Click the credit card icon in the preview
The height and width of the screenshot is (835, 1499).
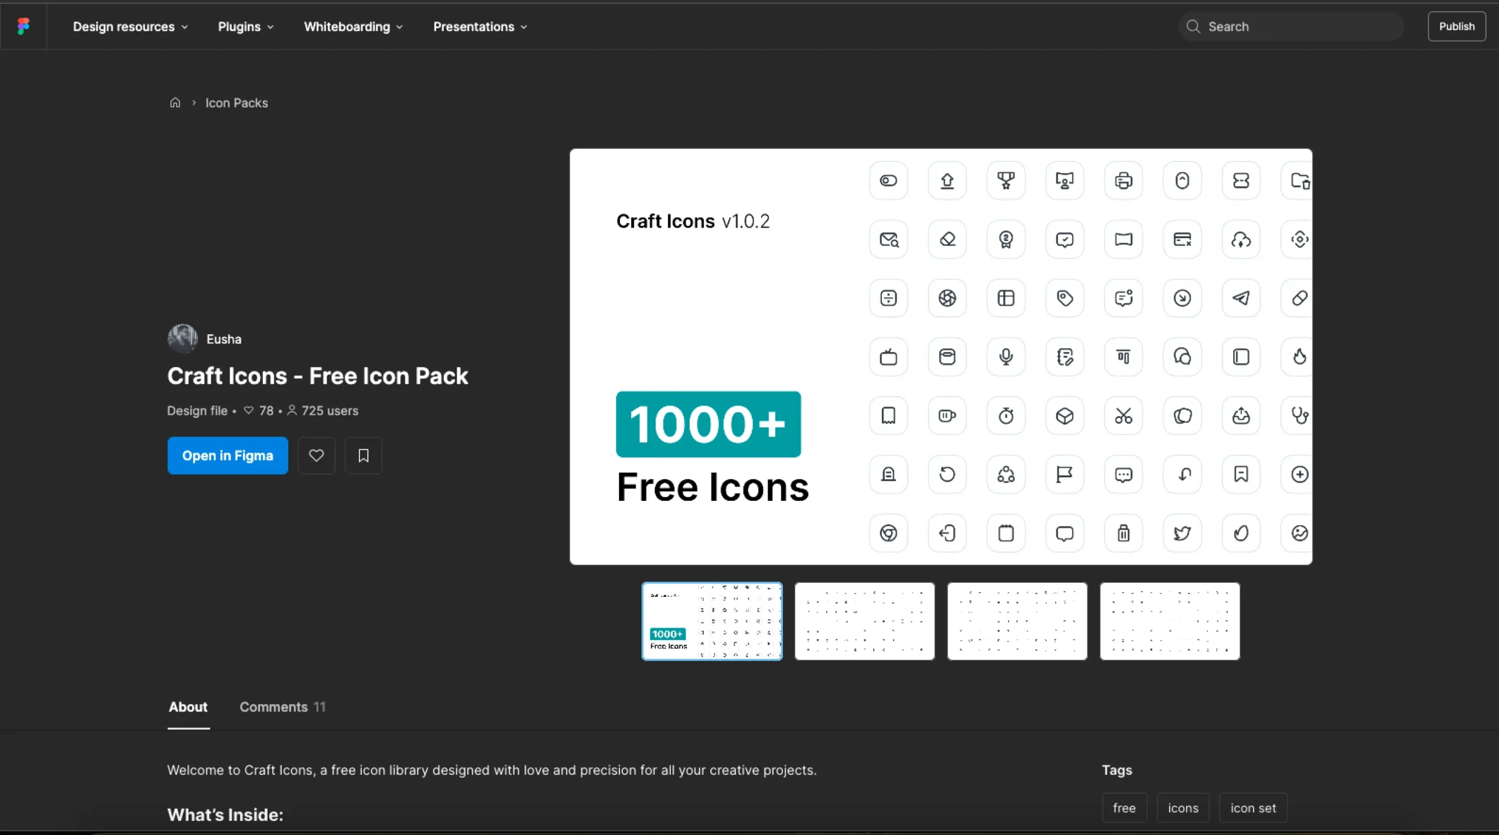(x=1182, y=239)
